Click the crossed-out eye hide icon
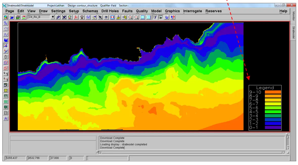 (100, 17)
